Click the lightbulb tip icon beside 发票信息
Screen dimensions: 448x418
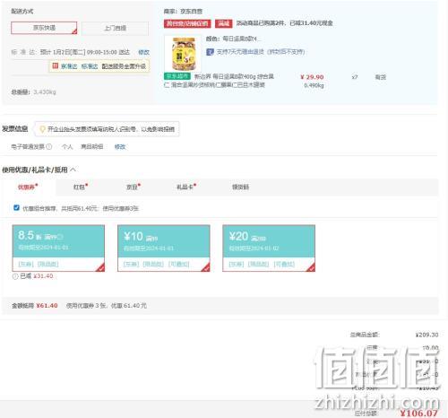(x=42, y=129)
